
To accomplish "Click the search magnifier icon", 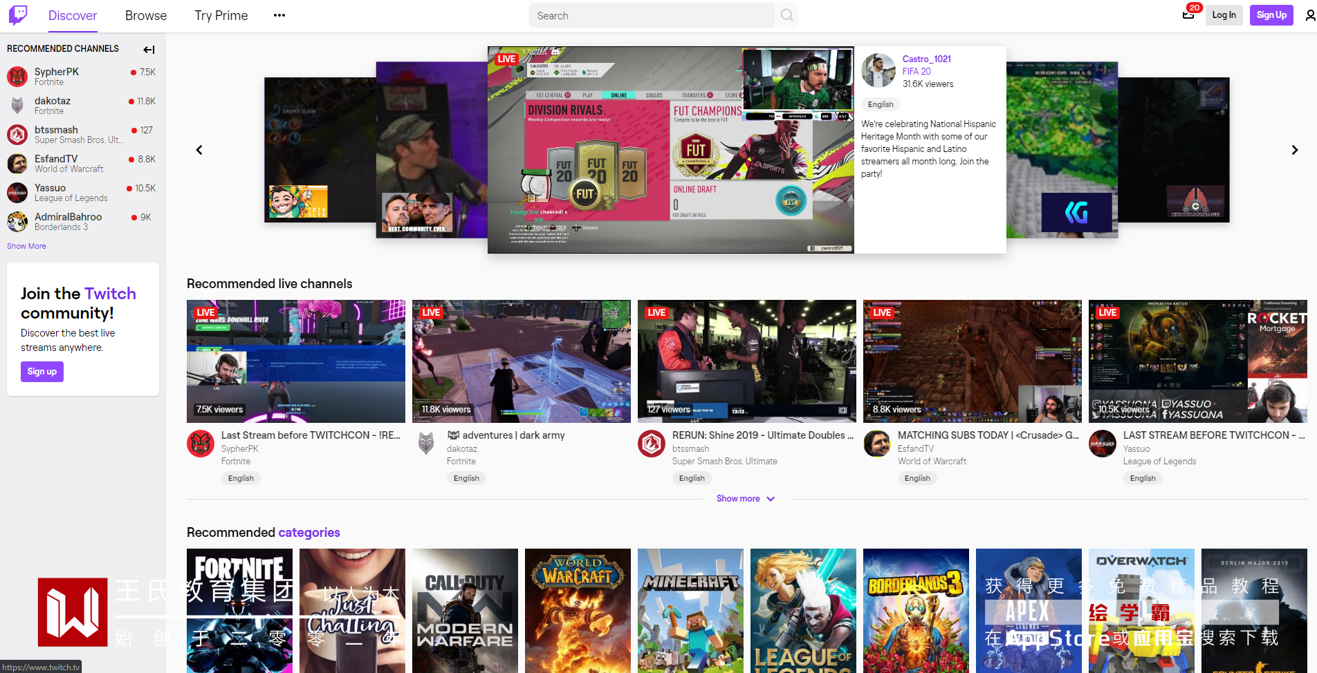I will (x=787, y=15).
